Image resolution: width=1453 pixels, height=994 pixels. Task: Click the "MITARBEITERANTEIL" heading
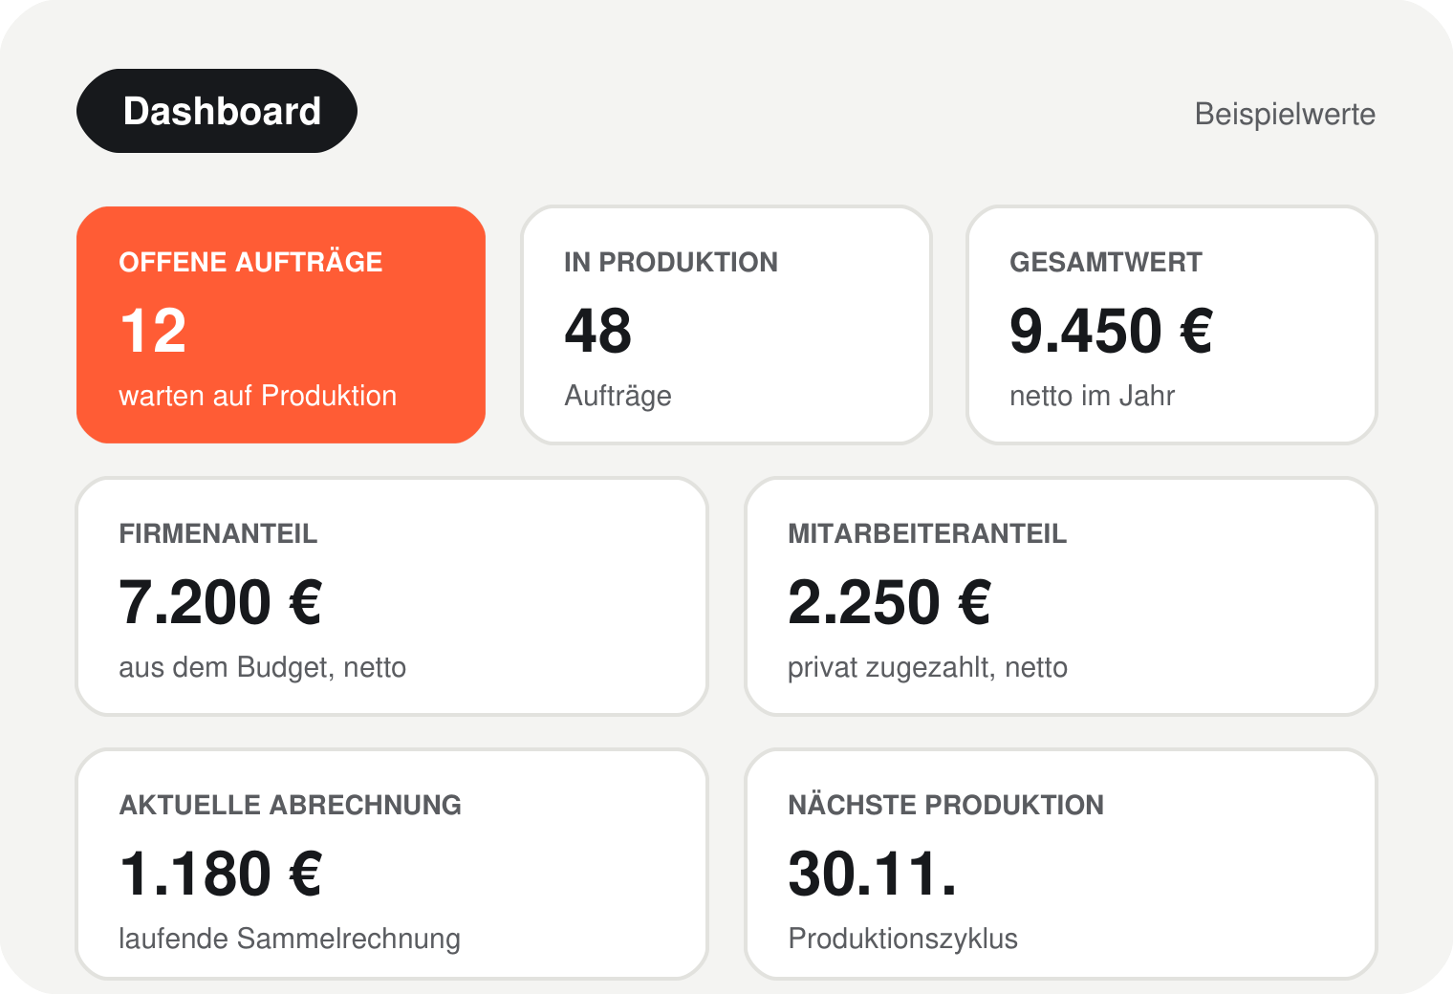click(x=927, y=533)
